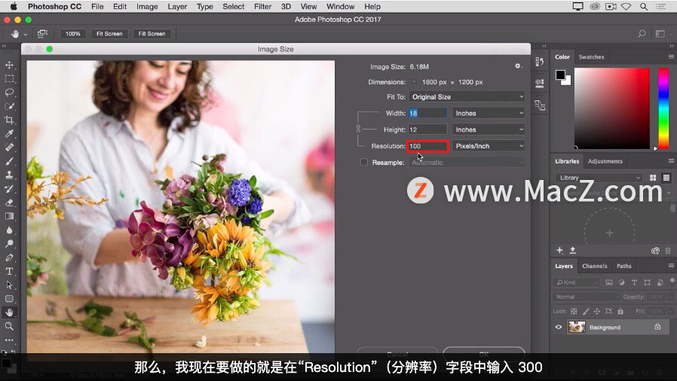This screenshot has height=381, width=677.
Task: Select the Lasso tool
Action: tap(9, 93)
